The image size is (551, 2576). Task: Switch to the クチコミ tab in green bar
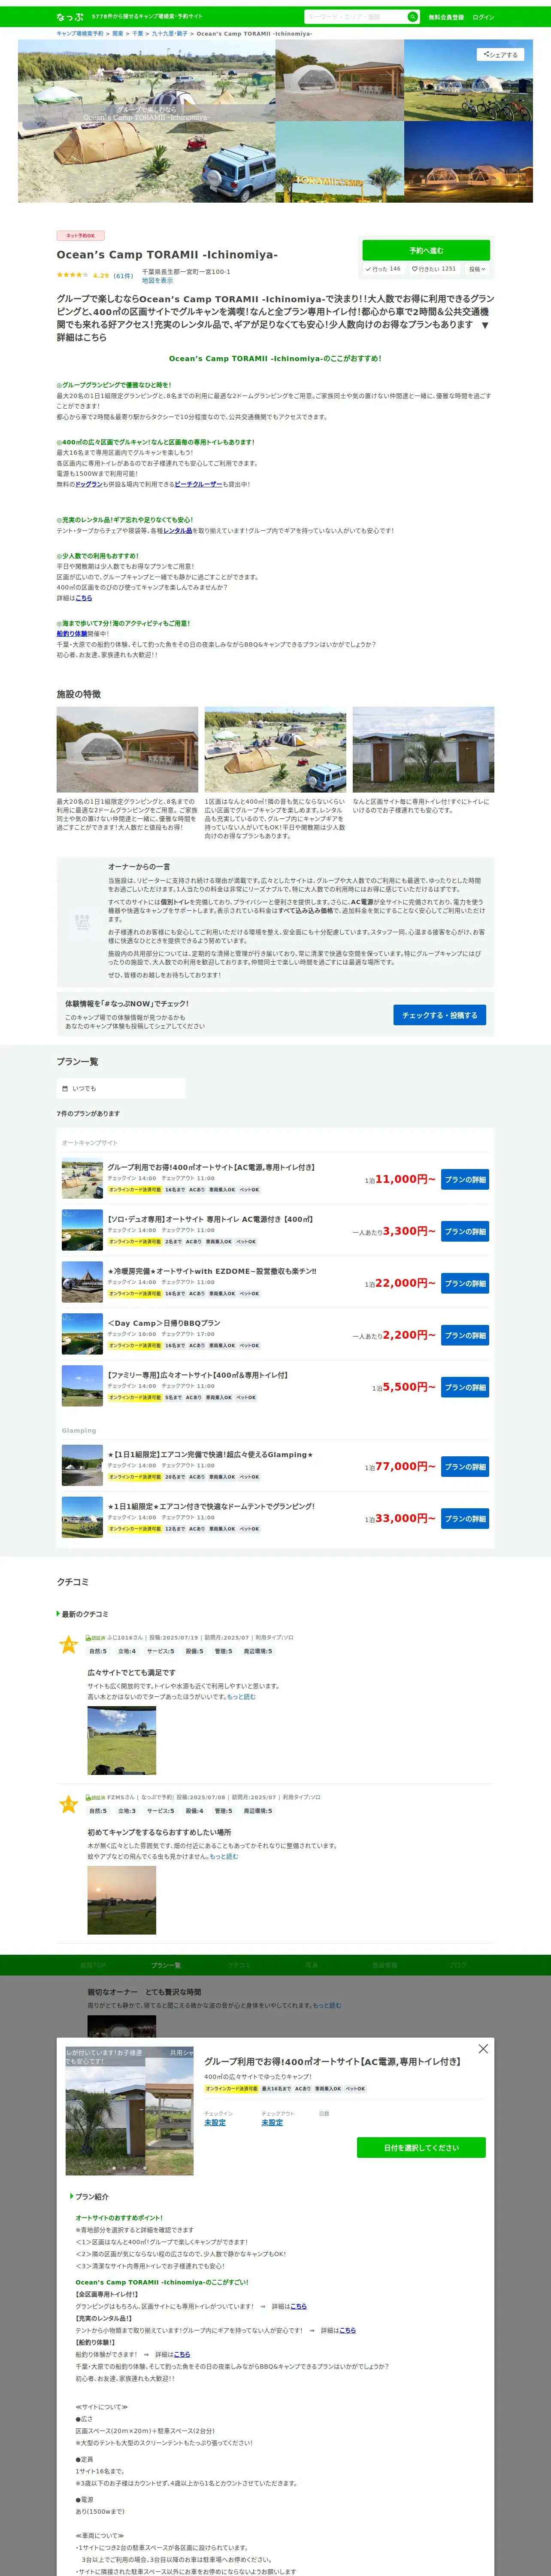coord(239,1966)
